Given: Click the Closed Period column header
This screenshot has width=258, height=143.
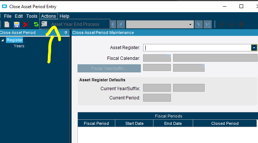Looking at the screenshot, I should click(x=225, y=123).
